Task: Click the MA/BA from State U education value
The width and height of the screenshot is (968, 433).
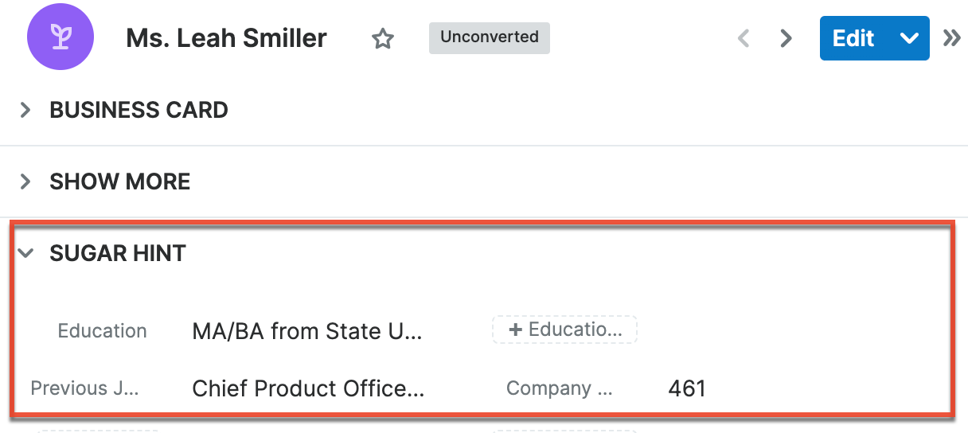Action: pyautogui.click(x=307, y=331)
